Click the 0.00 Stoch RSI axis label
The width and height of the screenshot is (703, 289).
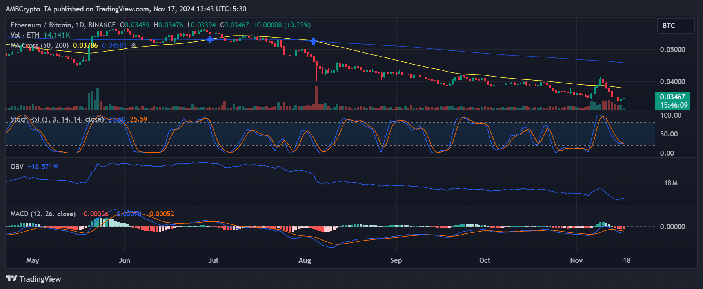[x=667, y=153]
